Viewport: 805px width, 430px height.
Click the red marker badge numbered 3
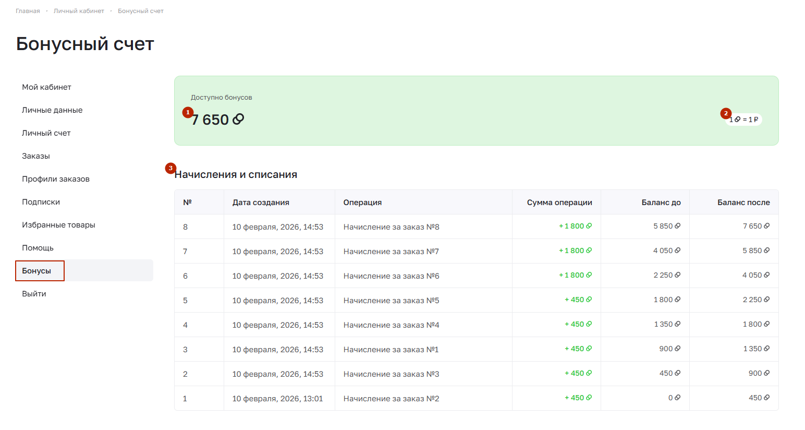[x=170, y=168]
